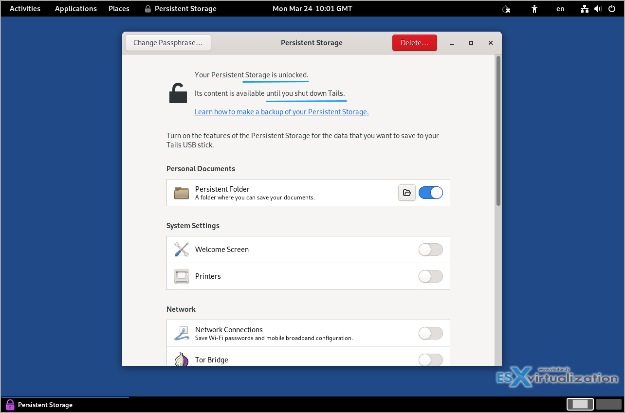Screen dimensions: 625x413
Task: Click the Welcome Screen tools icon
Action: tap(182, 250)
